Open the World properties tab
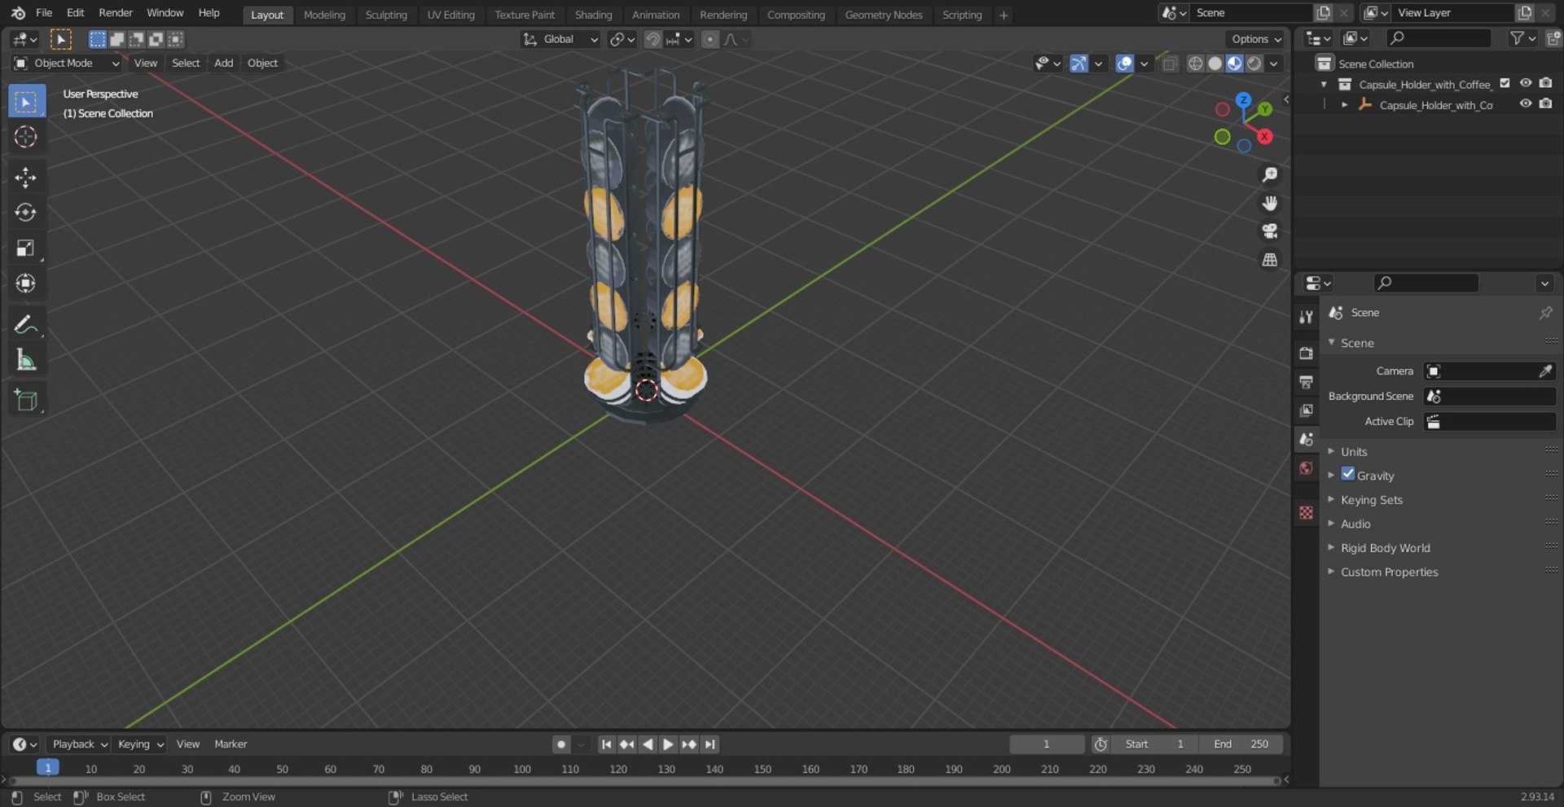Screen dimensions: 1564x807 (x=1306, y=468)
